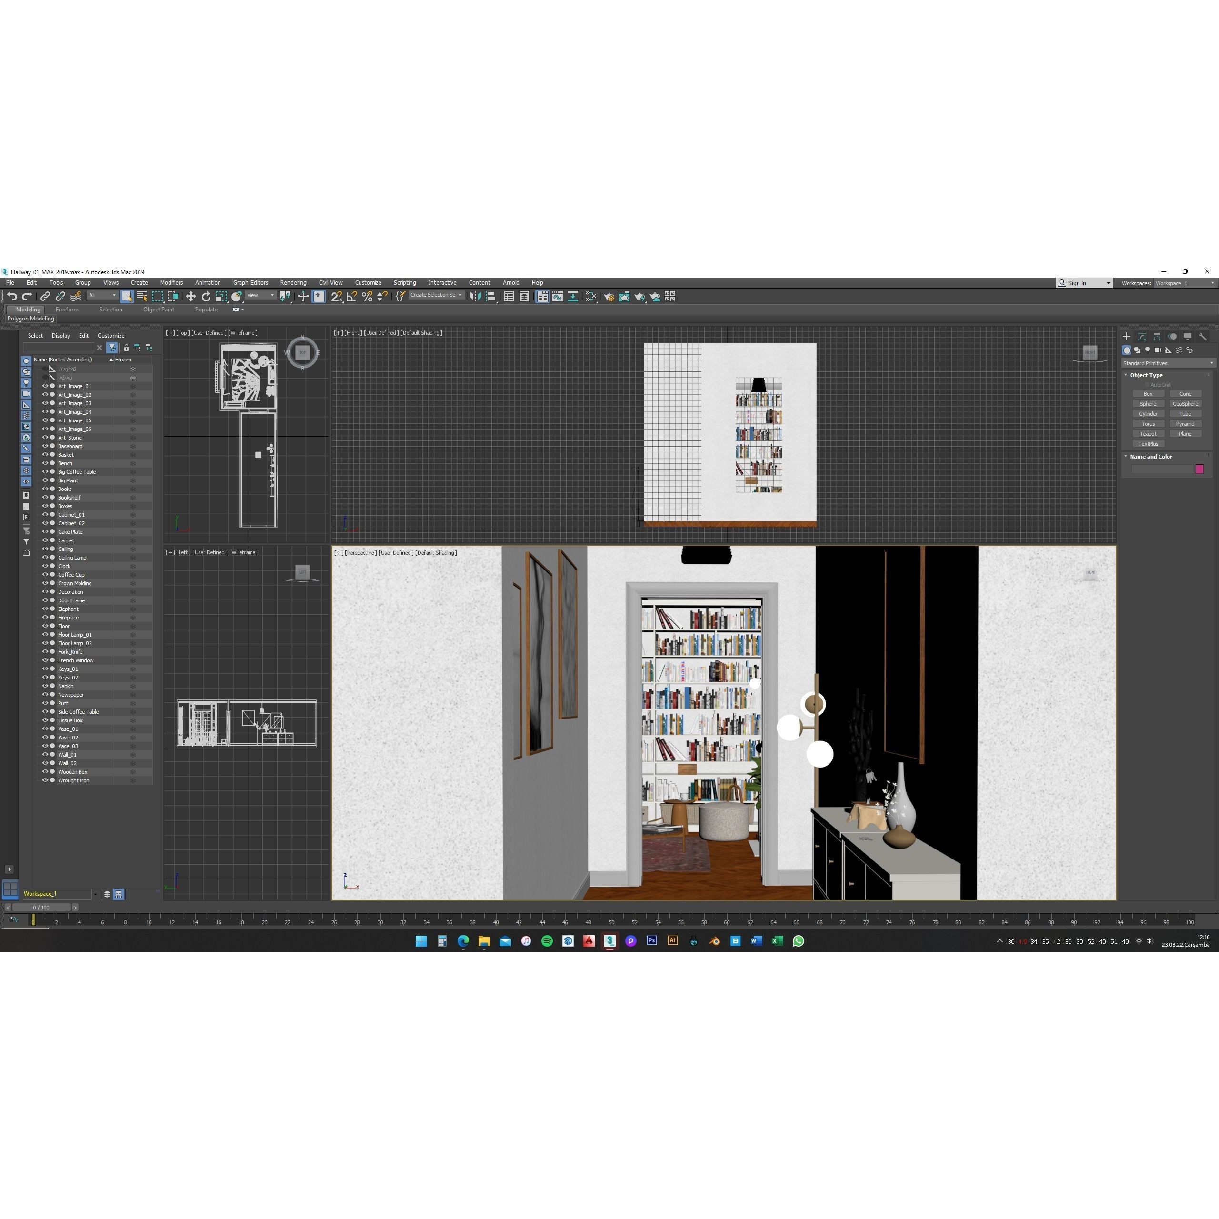Switch to the Freeform ribbon tab
Image resolution: width=1219 pixels, height=1219 pixels.
tap(67, 309)
